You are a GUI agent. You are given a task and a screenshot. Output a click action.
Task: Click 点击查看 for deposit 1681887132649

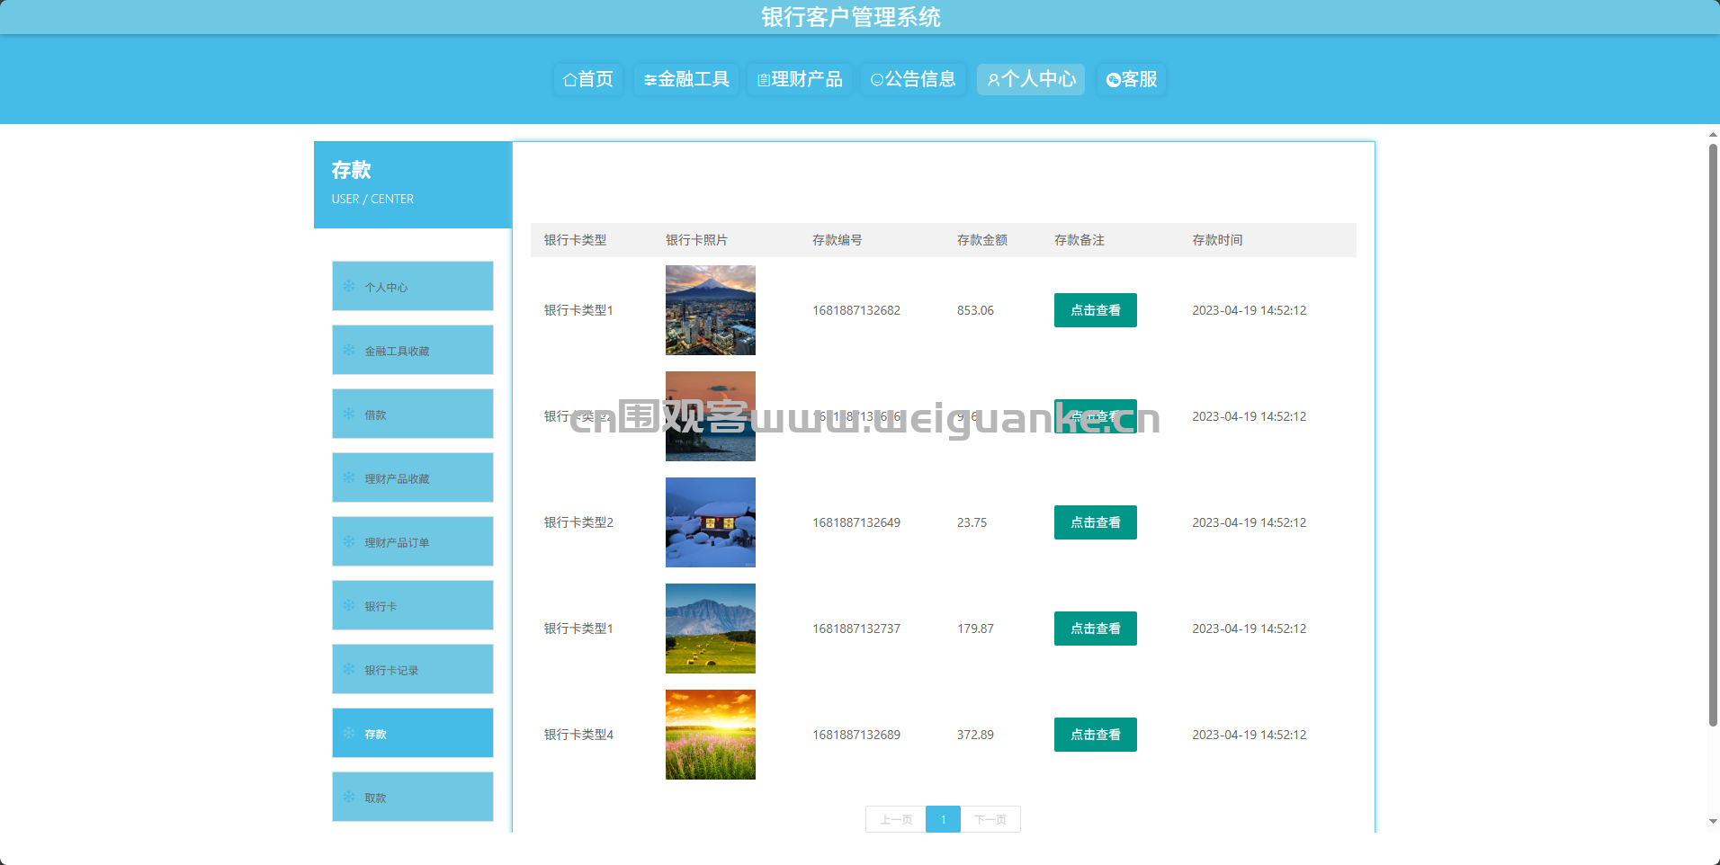tap(1096, 522)
